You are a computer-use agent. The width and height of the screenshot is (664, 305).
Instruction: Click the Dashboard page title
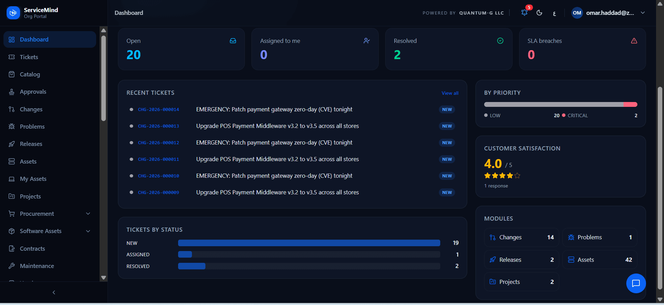tap(129, 13)
